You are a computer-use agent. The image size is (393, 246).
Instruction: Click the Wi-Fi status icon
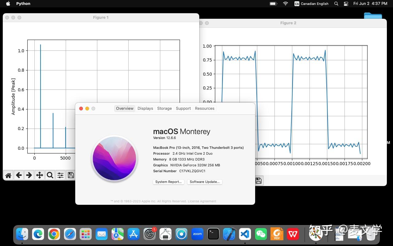286,4
